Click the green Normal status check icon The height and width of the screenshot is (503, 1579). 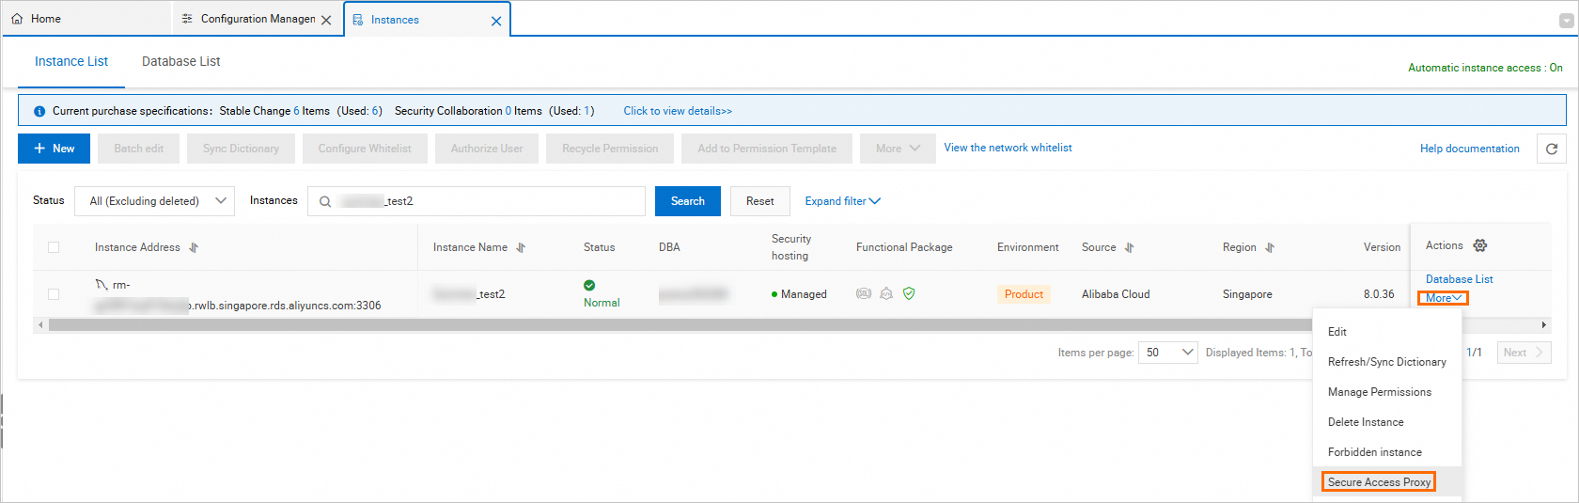click(x=589, y=285)
